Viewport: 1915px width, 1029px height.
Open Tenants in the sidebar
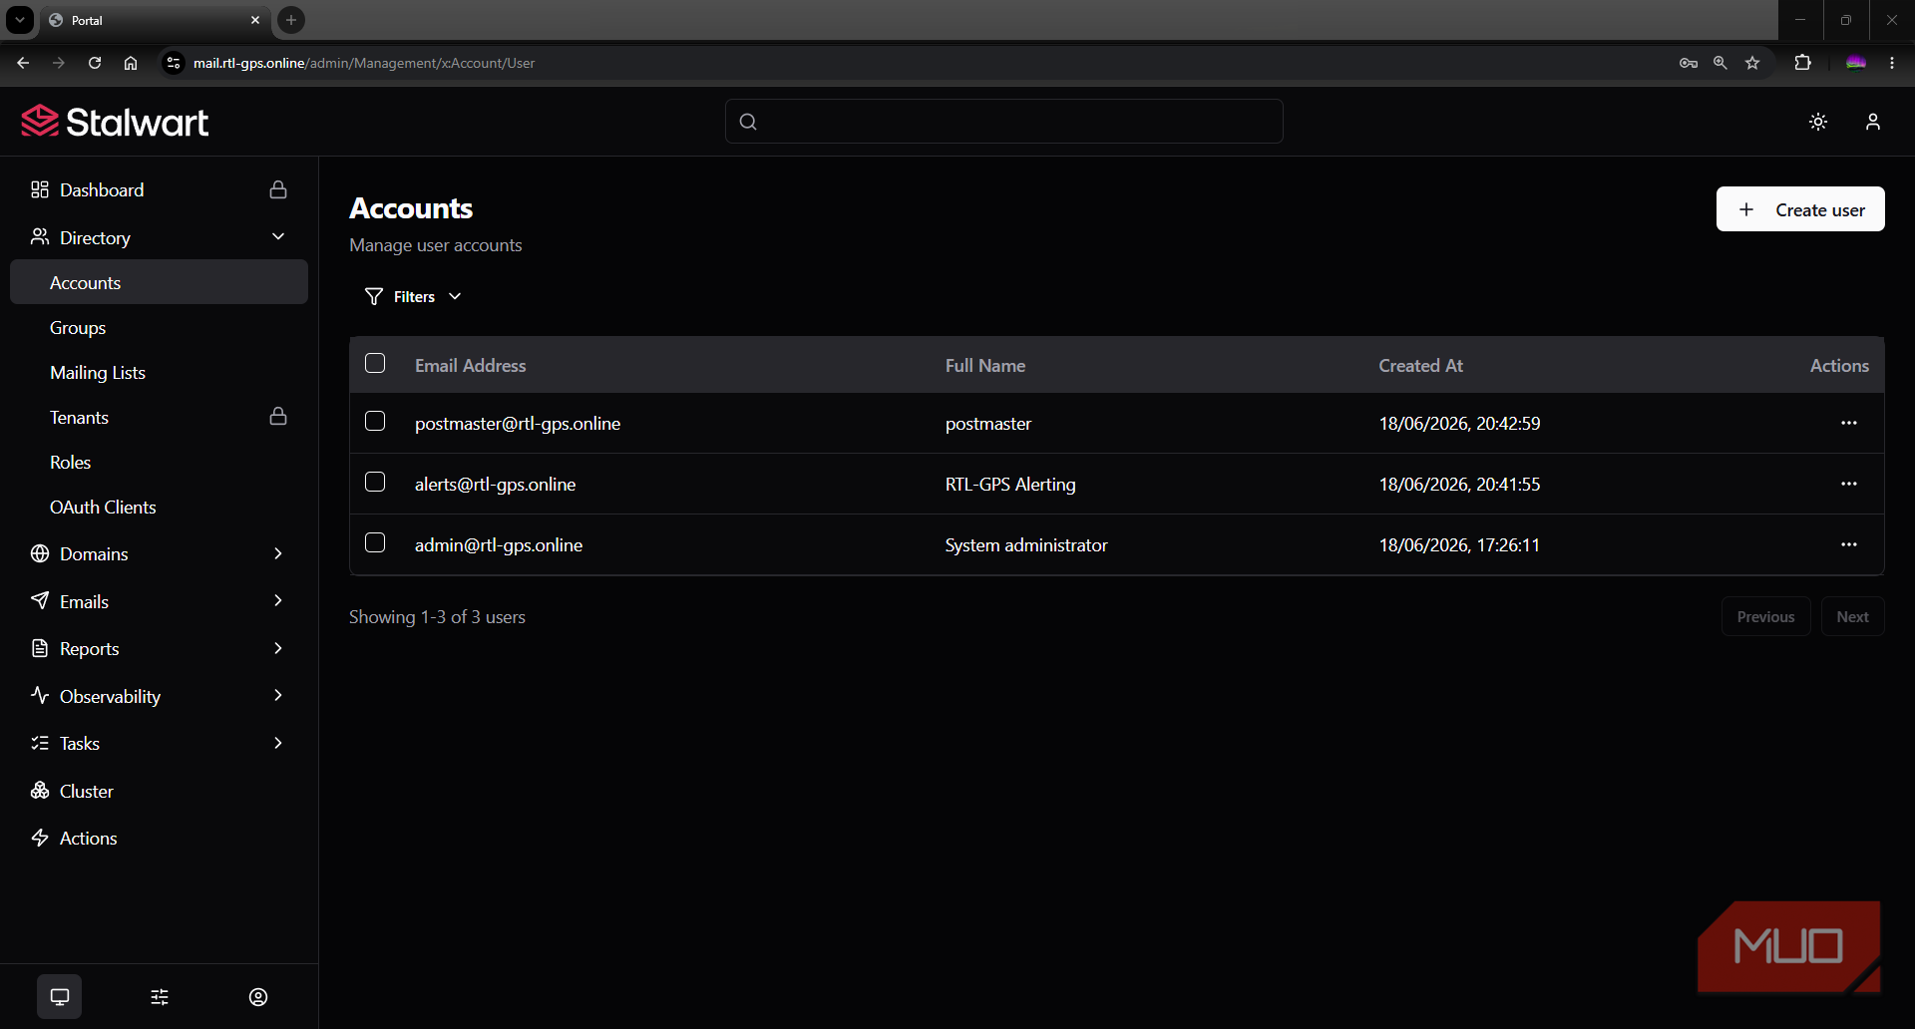pyautogui.click(x=160, y=417)
